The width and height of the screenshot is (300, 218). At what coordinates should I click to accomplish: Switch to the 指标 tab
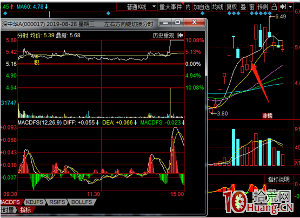pos(25,210)
